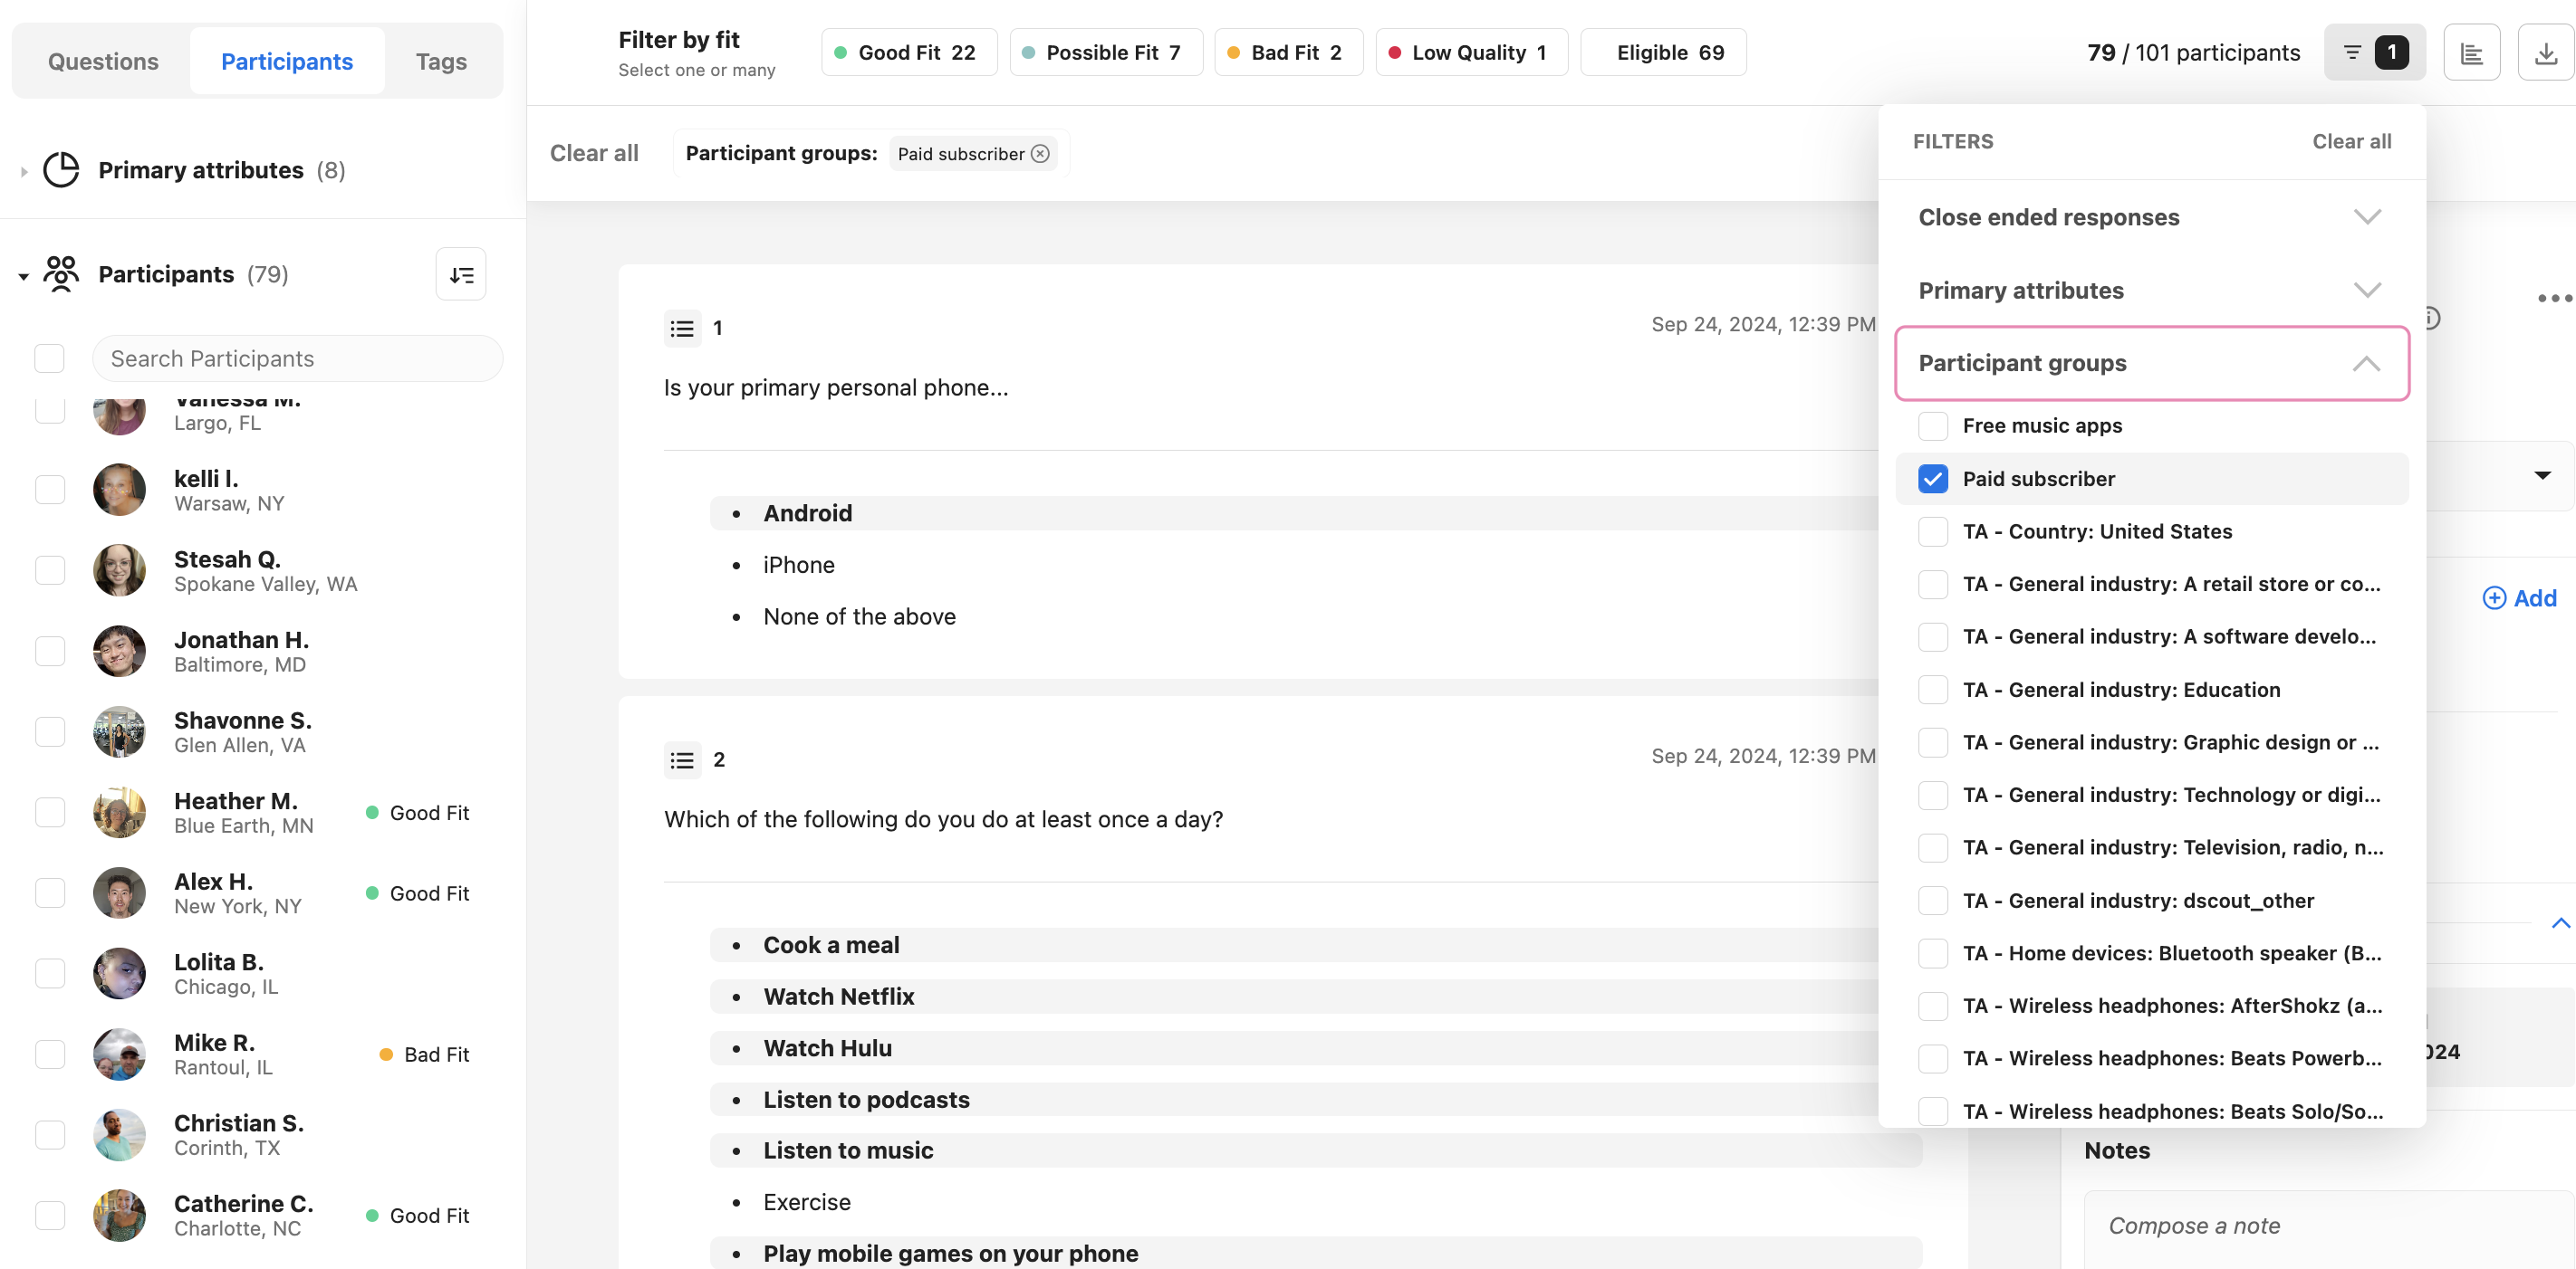Click Christian S. avatar
Image resolution: width=2576 pixels, height=1269 pixels.
119,1134
